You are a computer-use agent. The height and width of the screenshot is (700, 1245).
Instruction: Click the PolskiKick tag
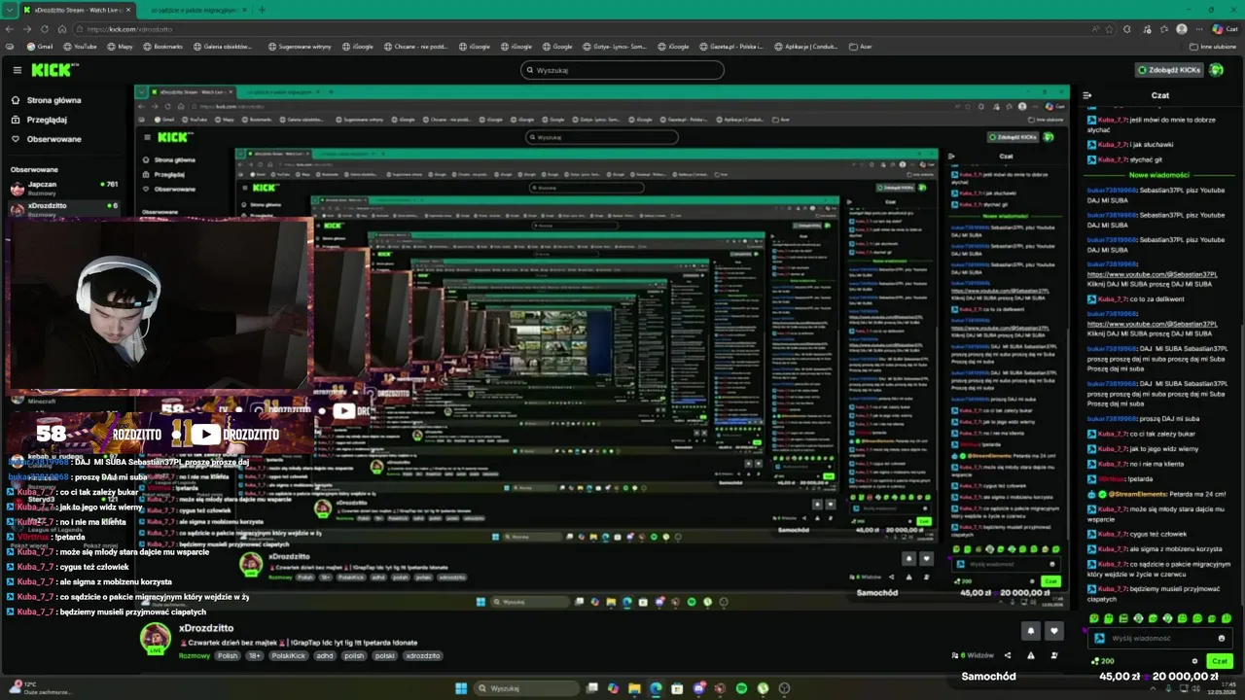point(289,655)
